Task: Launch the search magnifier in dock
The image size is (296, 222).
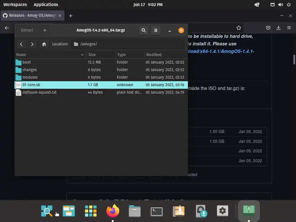Action: [x=47, y=211]
